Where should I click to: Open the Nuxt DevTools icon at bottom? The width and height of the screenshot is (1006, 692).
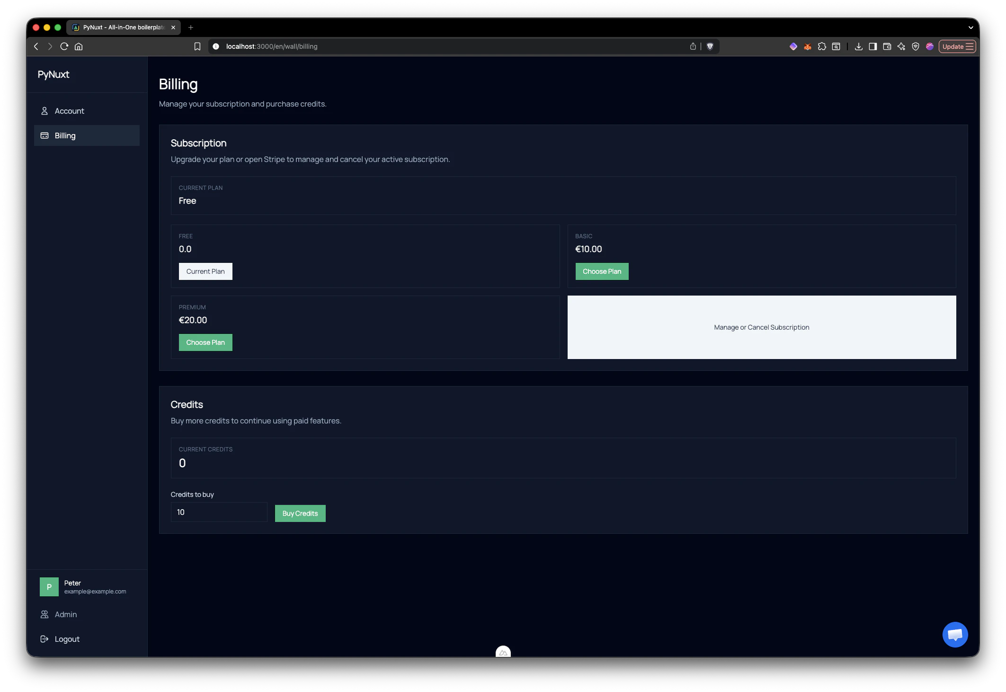503,652
